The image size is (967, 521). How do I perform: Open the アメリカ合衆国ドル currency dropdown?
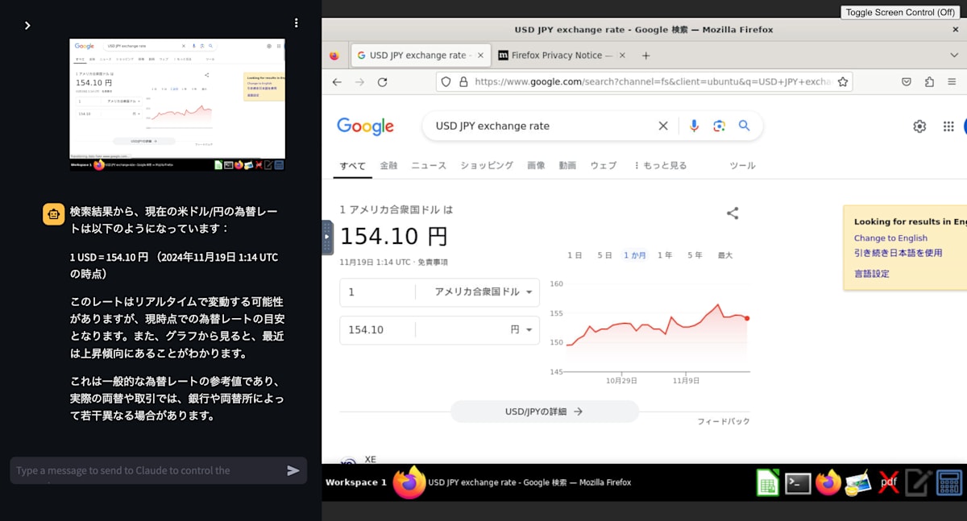(483, 292)
